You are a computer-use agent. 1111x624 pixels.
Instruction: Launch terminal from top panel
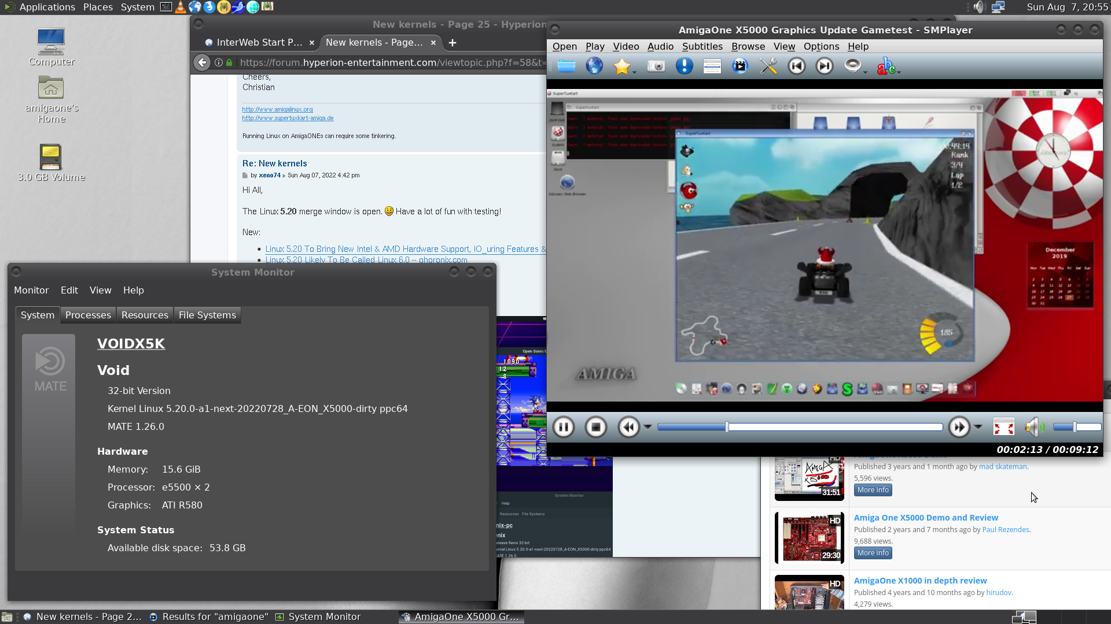[166, 7]
